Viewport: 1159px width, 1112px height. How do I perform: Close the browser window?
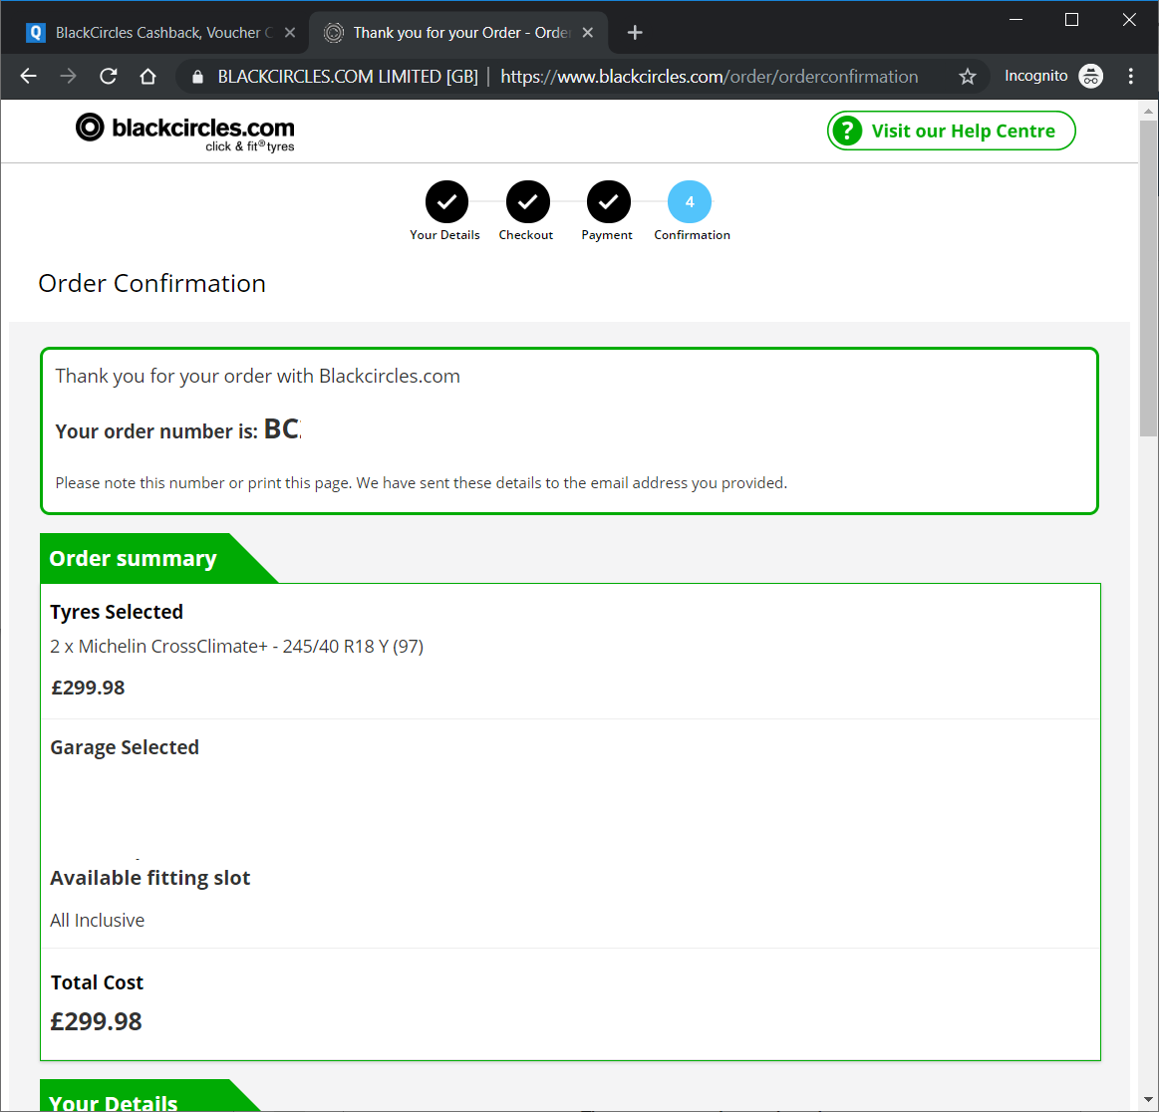tap(1129, 20)
